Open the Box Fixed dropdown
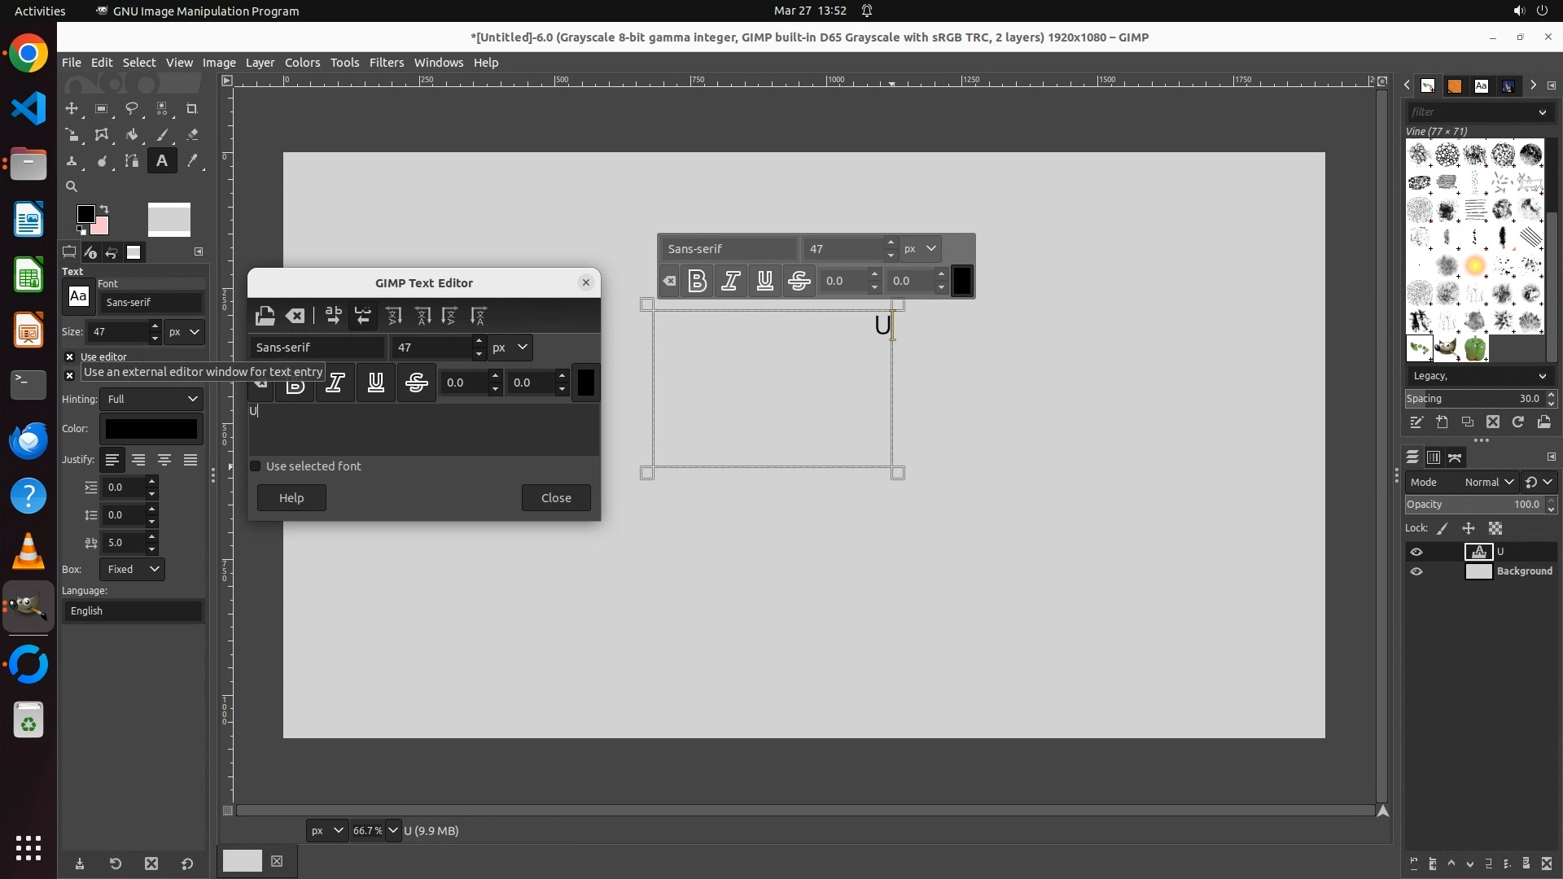This screenshot has width=1563, height=879. [x=132, y=569]
